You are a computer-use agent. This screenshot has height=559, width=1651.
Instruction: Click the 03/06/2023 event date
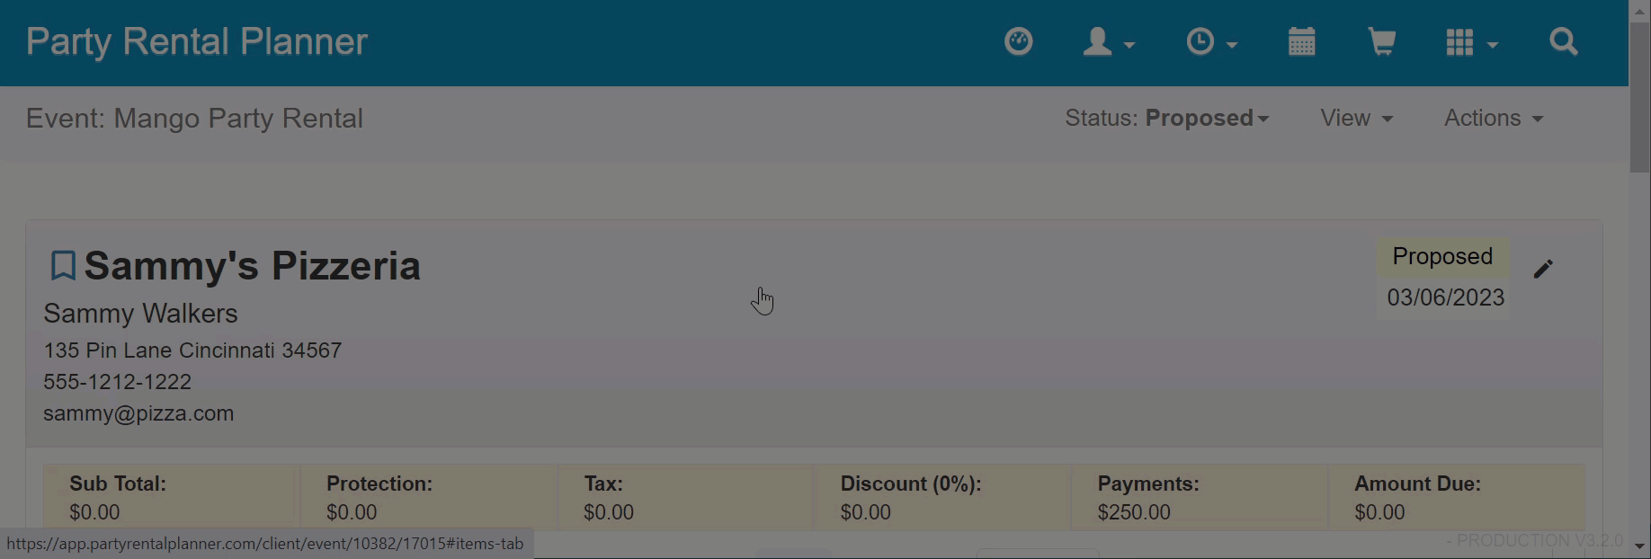point(1445,298)
